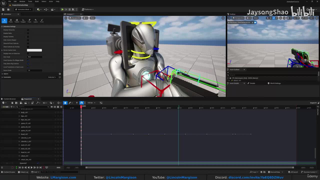Select the Poses tool in Animation panel
Screen dimensions: 320x180
point(10,20)
